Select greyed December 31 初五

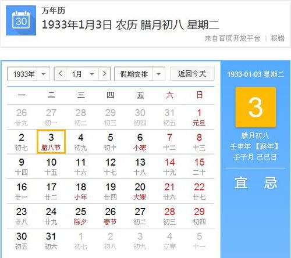(x=169, y=117)
